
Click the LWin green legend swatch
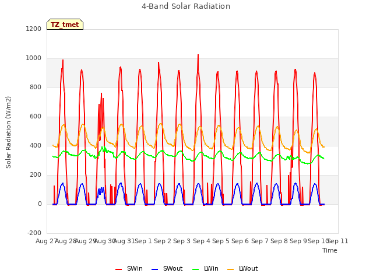196,269
